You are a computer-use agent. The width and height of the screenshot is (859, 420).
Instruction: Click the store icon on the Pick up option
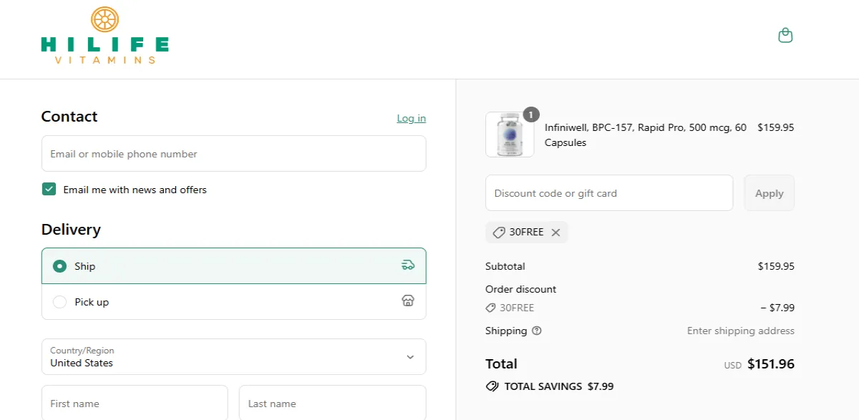coord(408,301)
